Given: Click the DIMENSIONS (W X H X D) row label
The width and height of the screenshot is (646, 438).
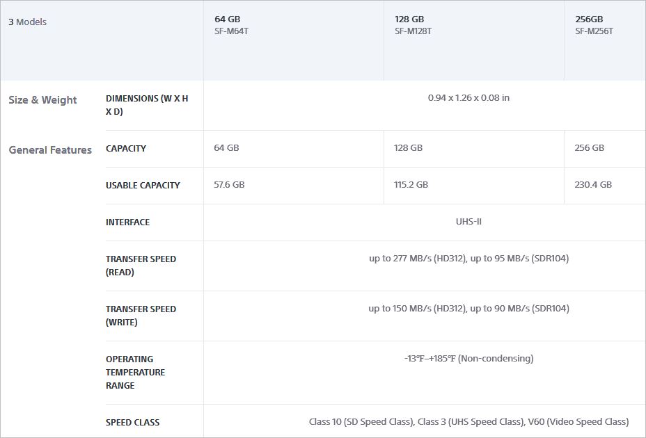Looking at the screenshot, I should point(147,105).
